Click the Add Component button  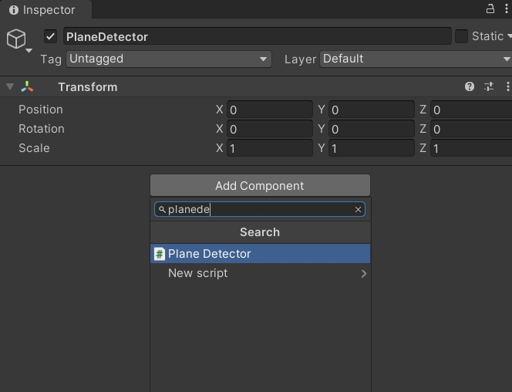click(x=260, y=185)
